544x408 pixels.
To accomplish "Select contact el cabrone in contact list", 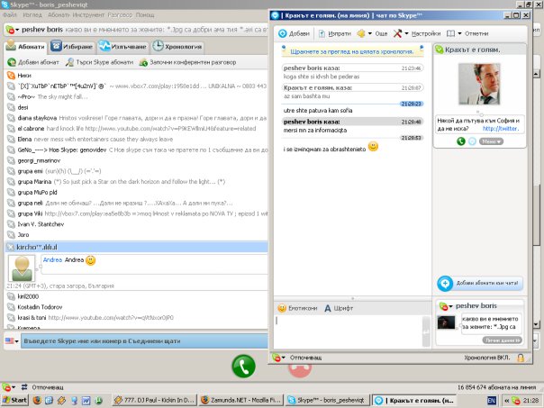I will (x=32, y=128).
